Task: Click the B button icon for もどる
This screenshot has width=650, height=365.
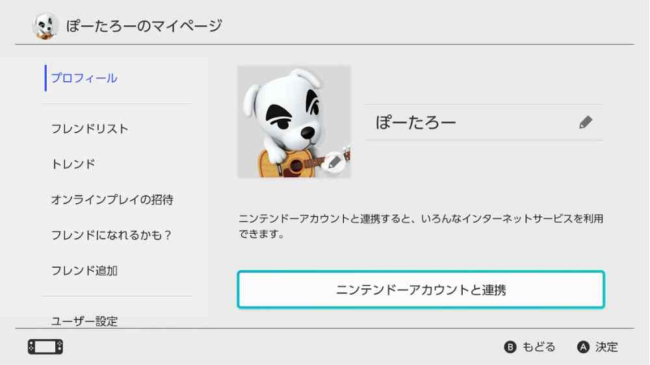Action: [x=510, y=347]
